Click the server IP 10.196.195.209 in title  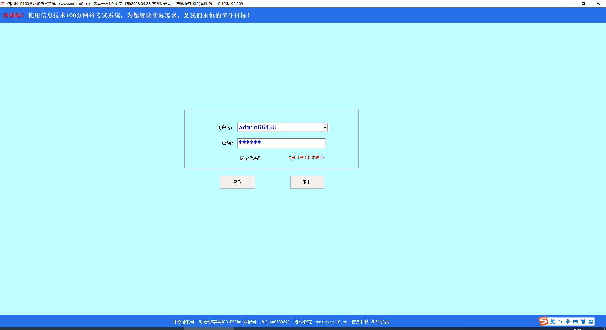point(229,4)
